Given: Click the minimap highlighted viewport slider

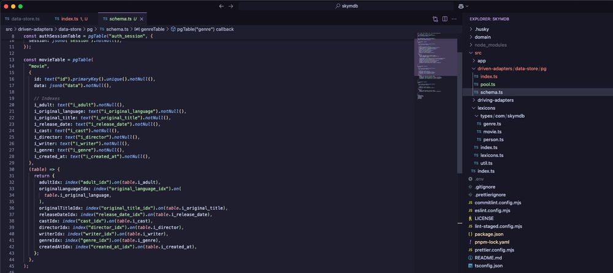Looking at the screenshot, I should [x=435, y=57].
